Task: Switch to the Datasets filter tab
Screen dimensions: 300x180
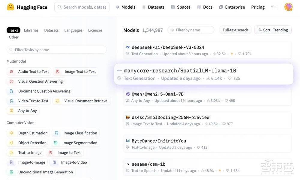Action: 51,30
